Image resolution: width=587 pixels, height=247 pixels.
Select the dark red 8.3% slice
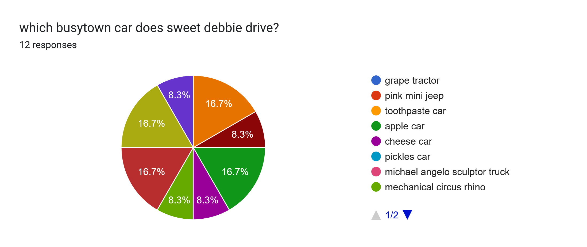242,135
